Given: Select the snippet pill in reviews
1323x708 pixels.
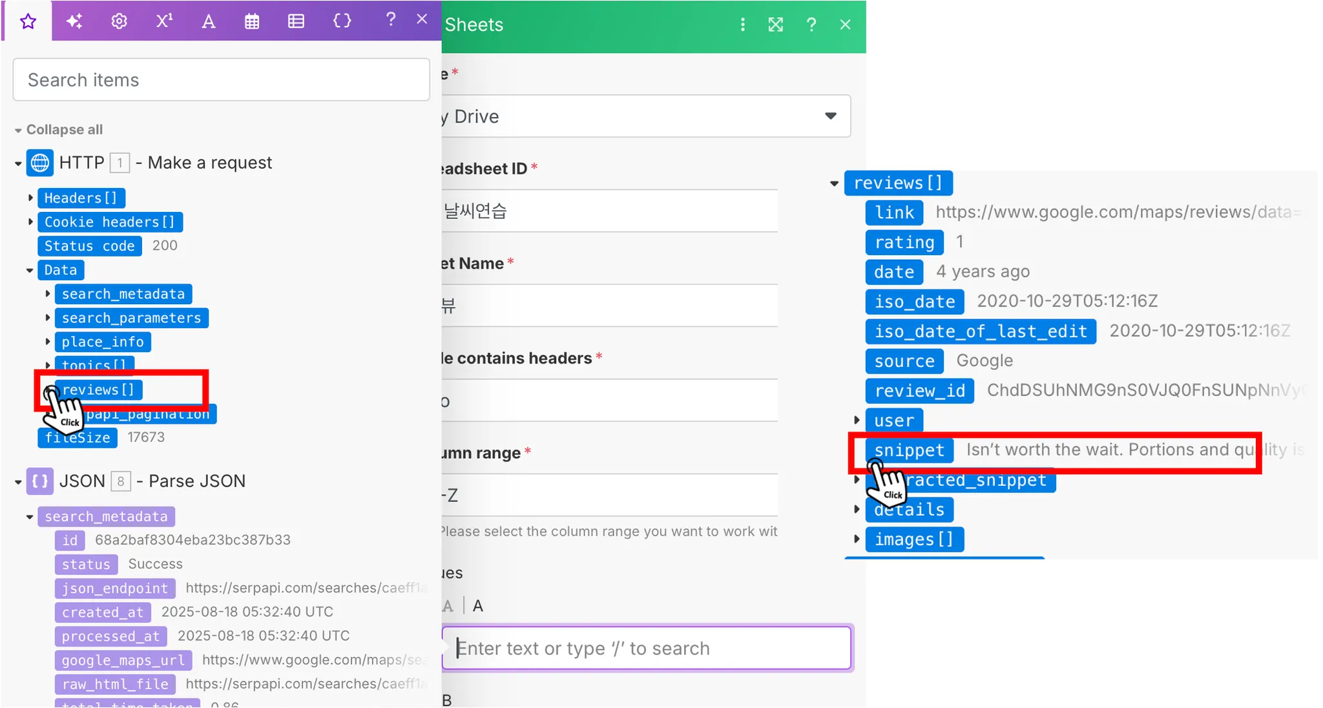Looking at the screenshot, I should [908, 450].
